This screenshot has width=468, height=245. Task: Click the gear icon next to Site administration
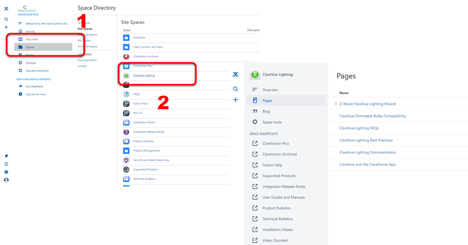[20, 71]
